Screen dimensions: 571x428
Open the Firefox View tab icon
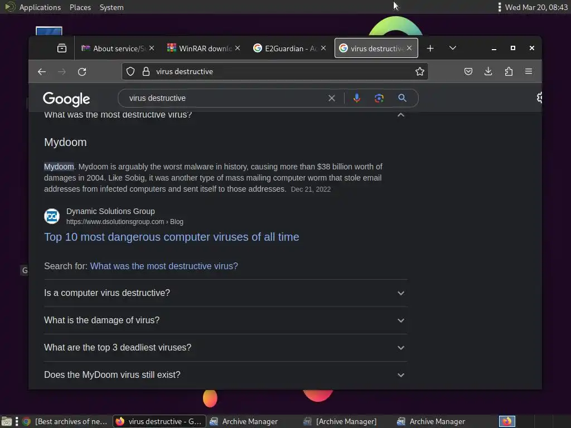62,48
